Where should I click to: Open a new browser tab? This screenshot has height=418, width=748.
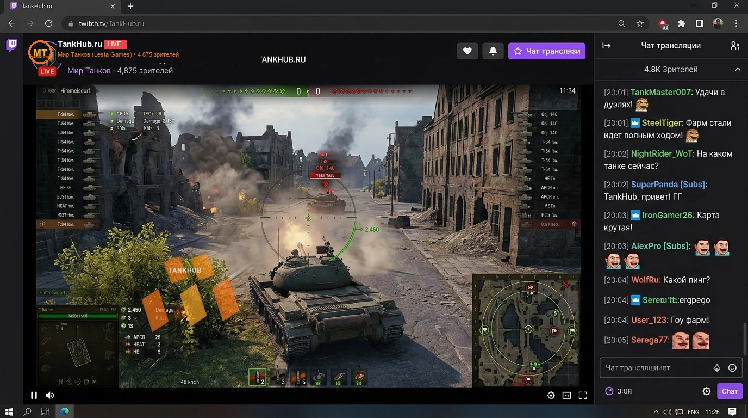130,7
